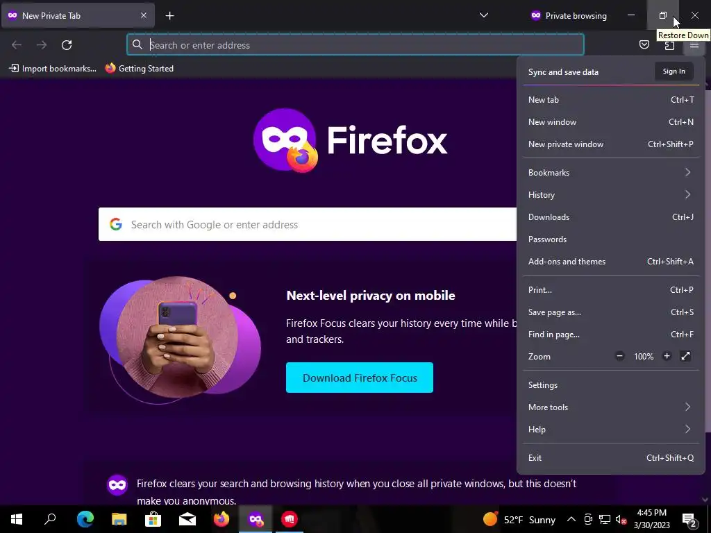Expand the Bookmarks submenu
Image resolution: width=711 pixels, height=533 pixels.
pos(611,173)
